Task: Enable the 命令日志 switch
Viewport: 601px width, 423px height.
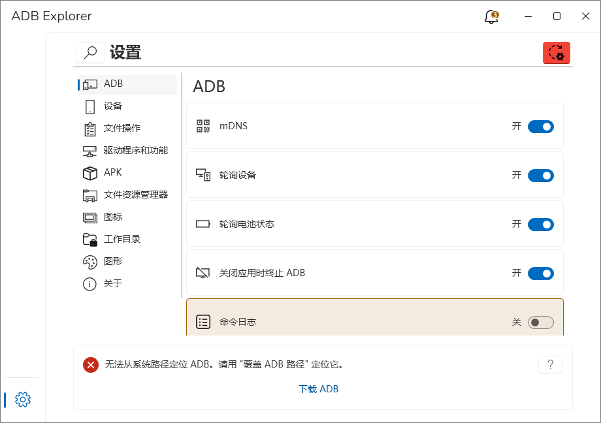Action: click(x=540, y=322)
